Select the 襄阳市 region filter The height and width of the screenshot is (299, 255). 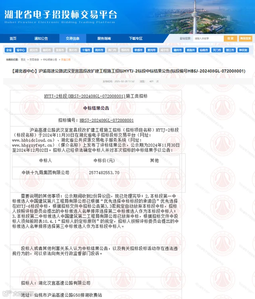pyautogui.click(x=47, y=50)
